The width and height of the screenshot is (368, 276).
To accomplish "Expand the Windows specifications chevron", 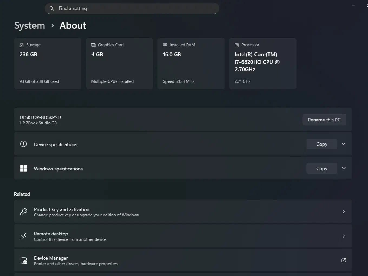I will pos(344,168).
